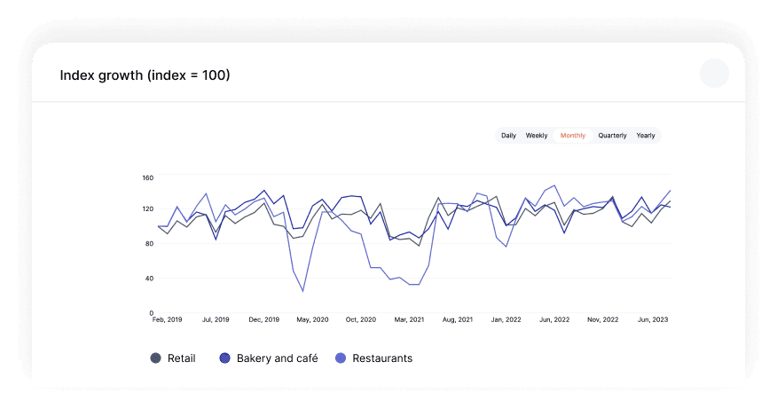Viewport: 777px width, 409px height.
Task: Click the May, 2020 axis label
Action: 313,319
